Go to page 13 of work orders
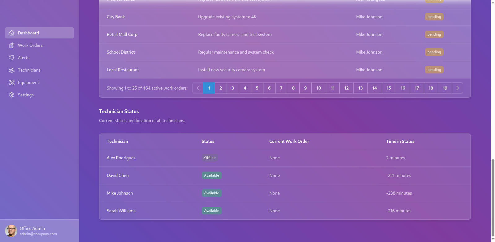This screenshot has width=495, height=242. tap(360, 88)
